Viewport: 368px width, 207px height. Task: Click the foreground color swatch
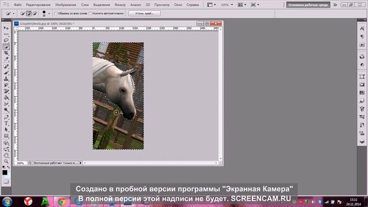point(5,172)
